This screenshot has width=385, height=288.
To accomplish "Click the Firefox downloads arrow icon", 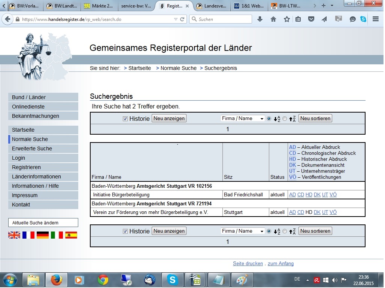I will (x=260, y=19).
